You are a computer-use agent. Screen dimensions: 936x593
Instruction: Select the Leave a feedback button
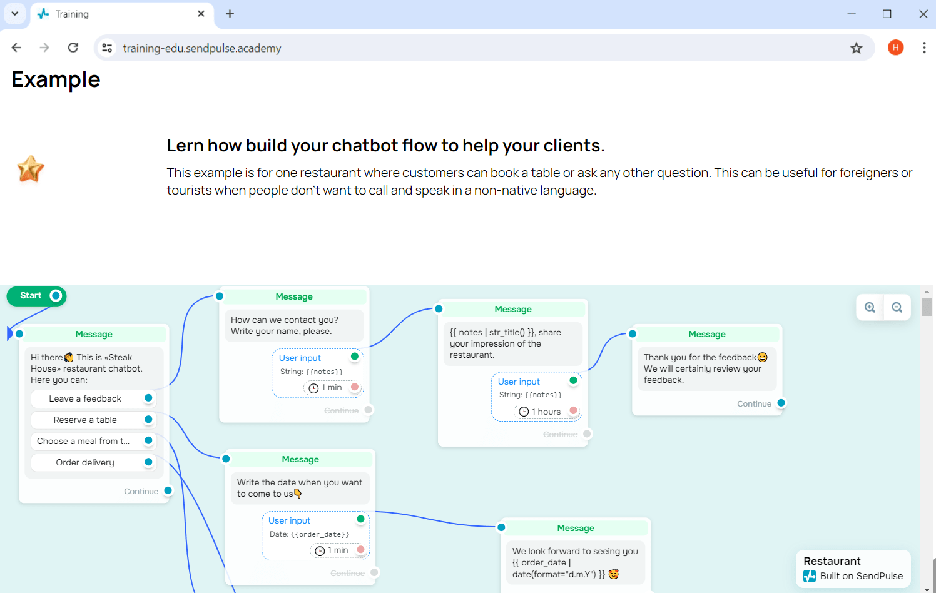pos(93,398)
